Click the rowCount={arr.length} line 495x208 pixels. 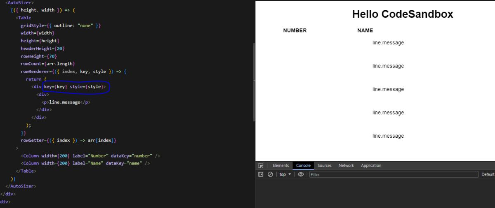48,64
